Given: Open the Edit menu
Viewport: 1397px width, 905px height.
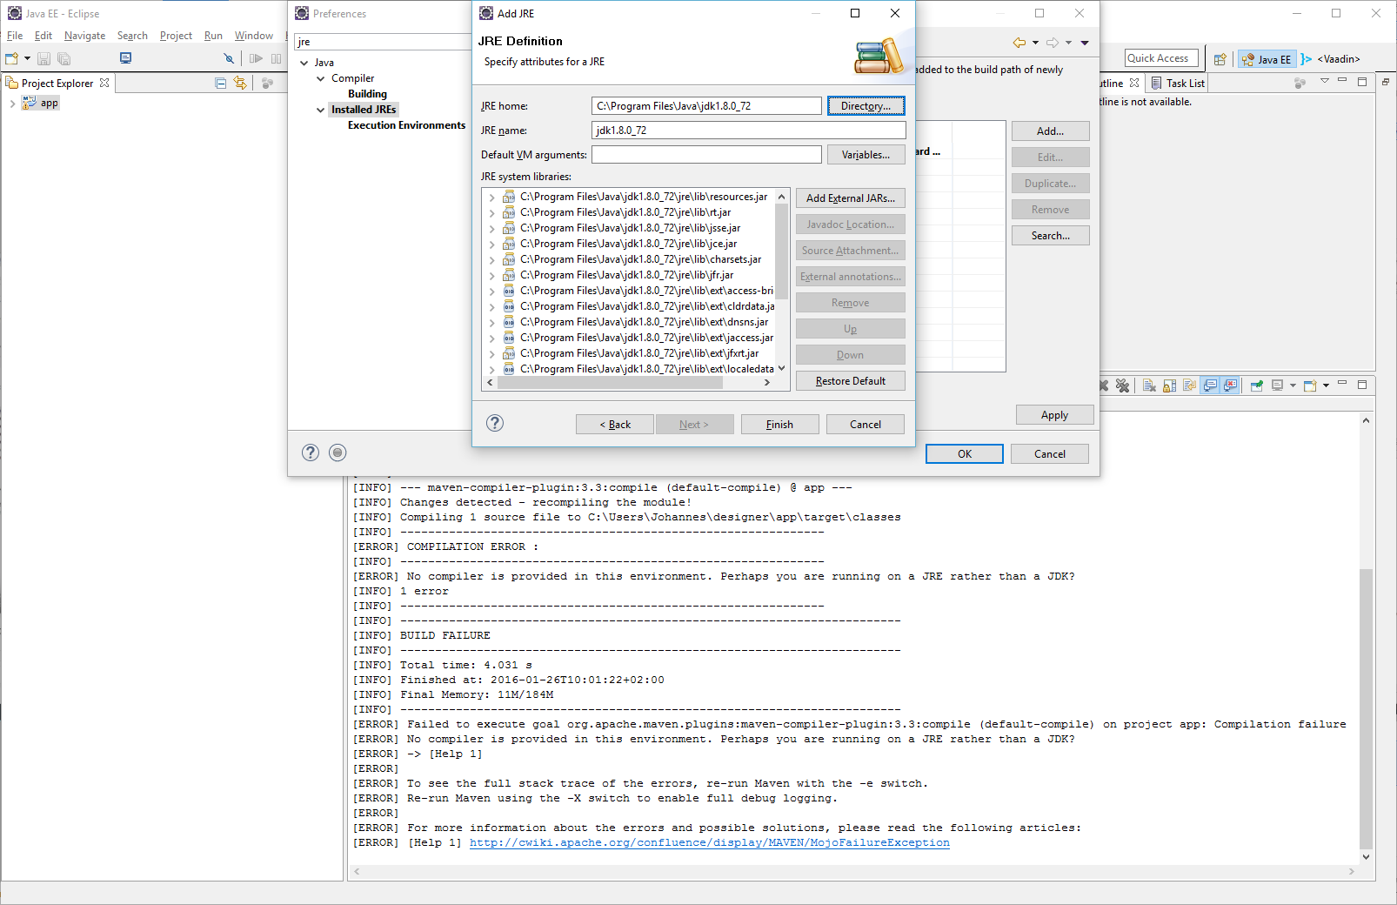Looking at the screenshot, I should tap(43, 36).
